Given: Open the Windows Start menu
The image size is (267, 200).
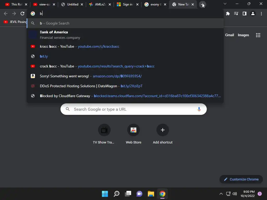Looking at the screenshot, I should coord(105,194).
